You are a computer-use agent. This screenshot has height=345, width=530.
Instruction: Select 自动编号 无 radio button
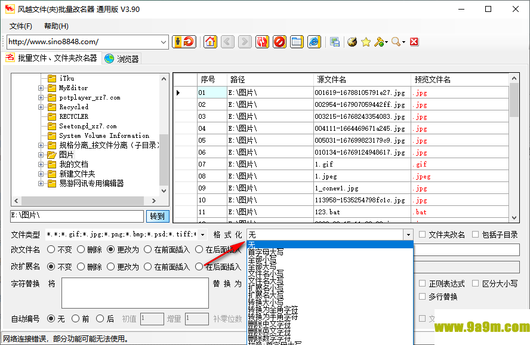[51, 318]
